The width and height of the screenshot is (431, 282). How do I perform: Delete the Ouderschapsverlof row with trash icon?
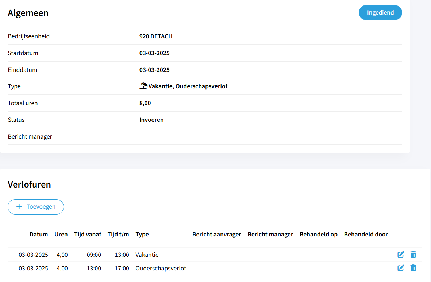pyautogui.click(x=413, y=268)
